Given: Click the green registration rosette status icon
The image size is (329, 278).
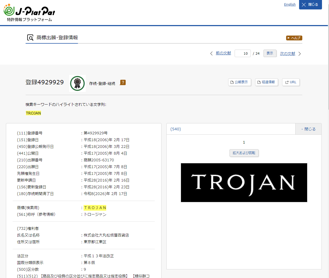Looking at the screenshot, I should pyautogui.click(x=77, y=84).
